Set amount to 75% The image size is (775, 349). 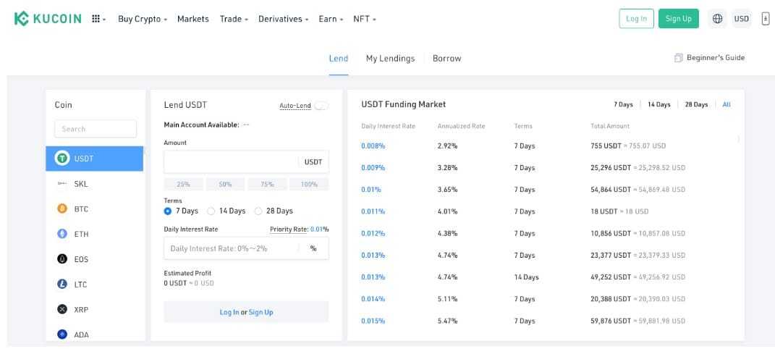click(268, 184)
